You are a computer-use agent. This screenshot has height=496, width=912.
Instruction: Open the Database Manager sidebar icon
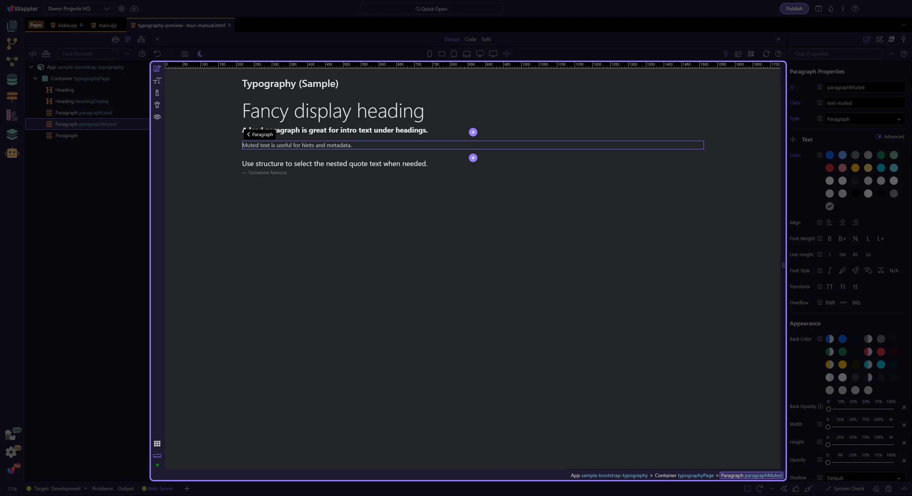(x=12, y=79)
